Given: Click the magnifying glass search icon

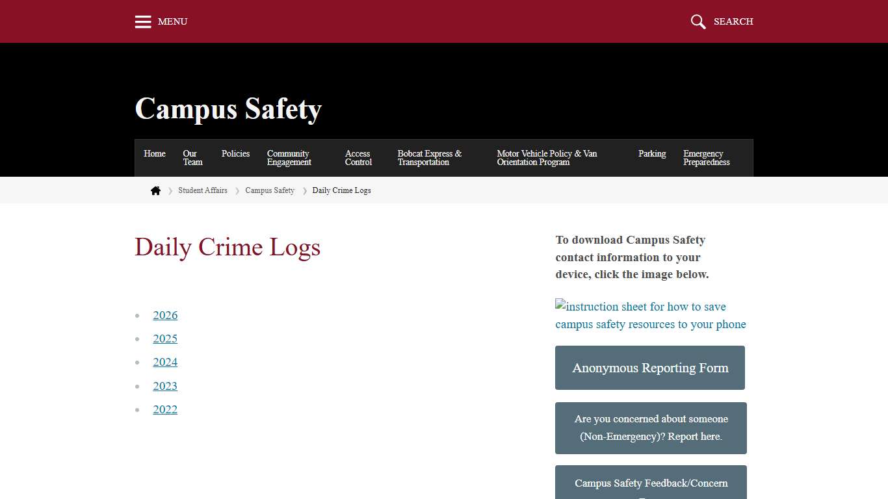Looking at the screenshot, I should [x=698, y=21].
